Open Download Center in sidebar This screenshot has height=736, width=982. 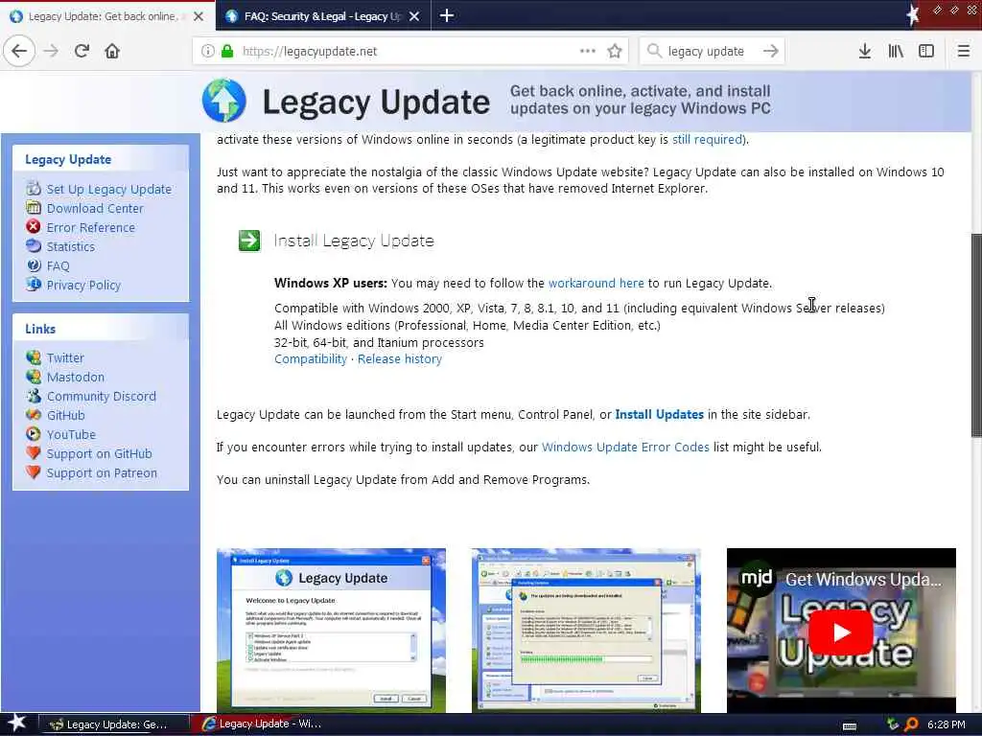(95, 208)
